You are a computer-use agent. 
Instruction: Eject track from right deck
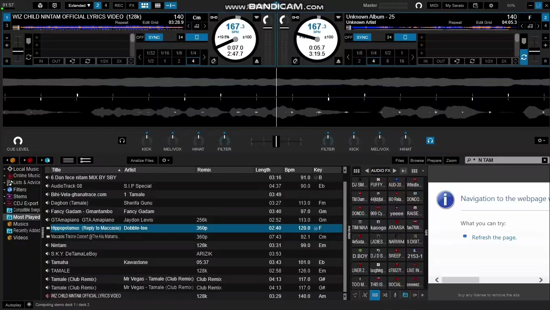point(338,61)
